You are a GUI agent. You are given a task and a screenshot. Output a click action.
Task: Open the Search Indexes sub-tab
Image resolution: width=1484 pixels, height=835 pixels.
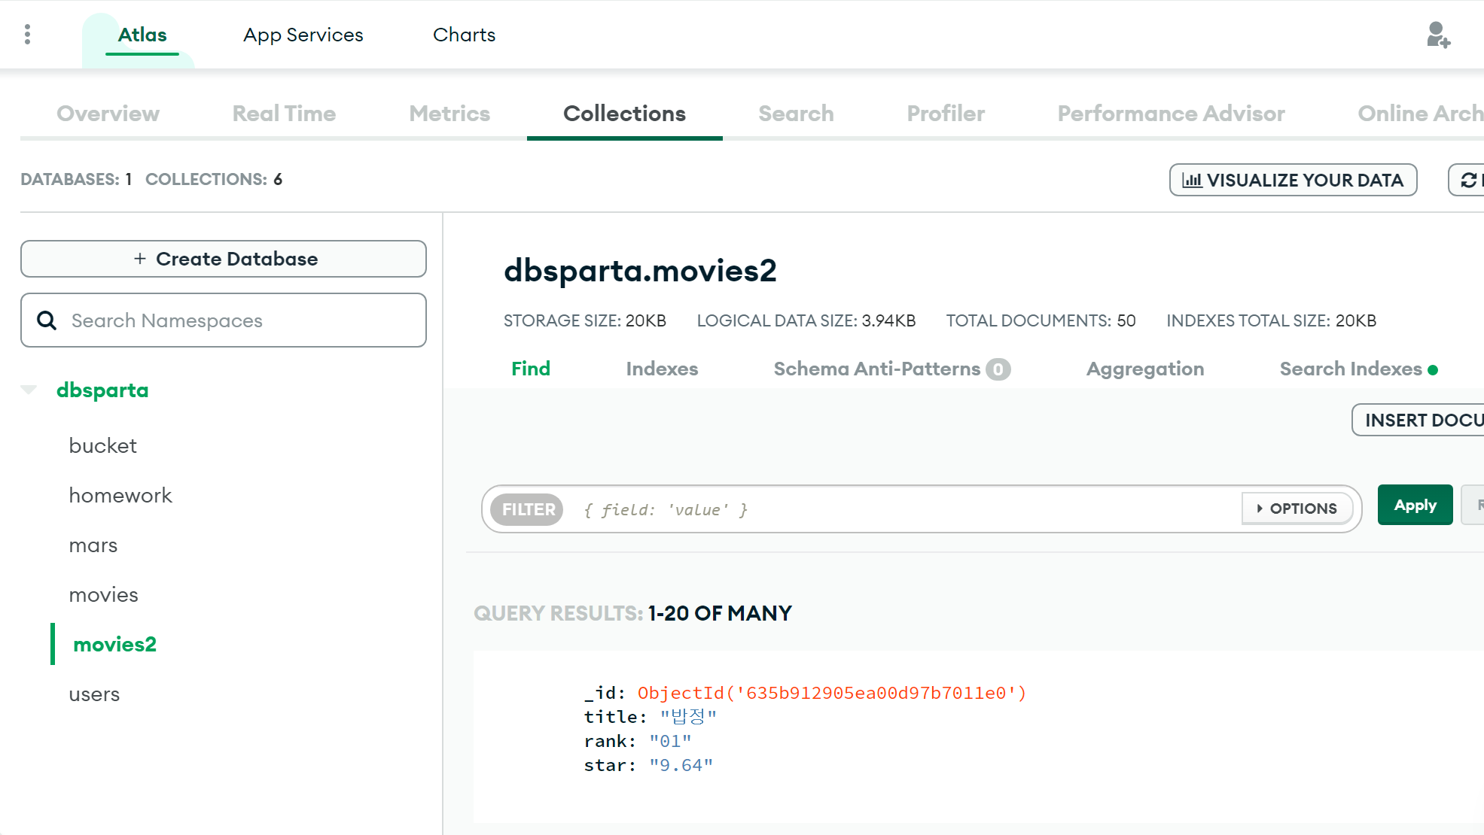click(x=1359, y=369)
